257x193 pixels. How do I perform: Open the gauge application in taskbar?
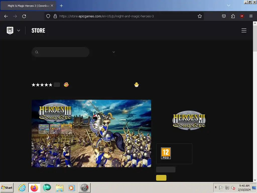click(x=84, y=187)
